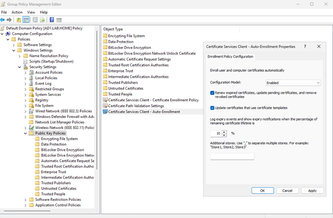333x218 pixels.
Task: Click the Up One Level folder icon
Action: [x=19, y=20]
